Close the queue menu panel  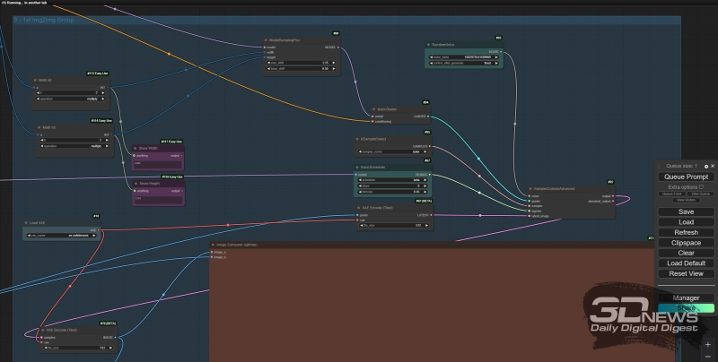pos(713,166)
